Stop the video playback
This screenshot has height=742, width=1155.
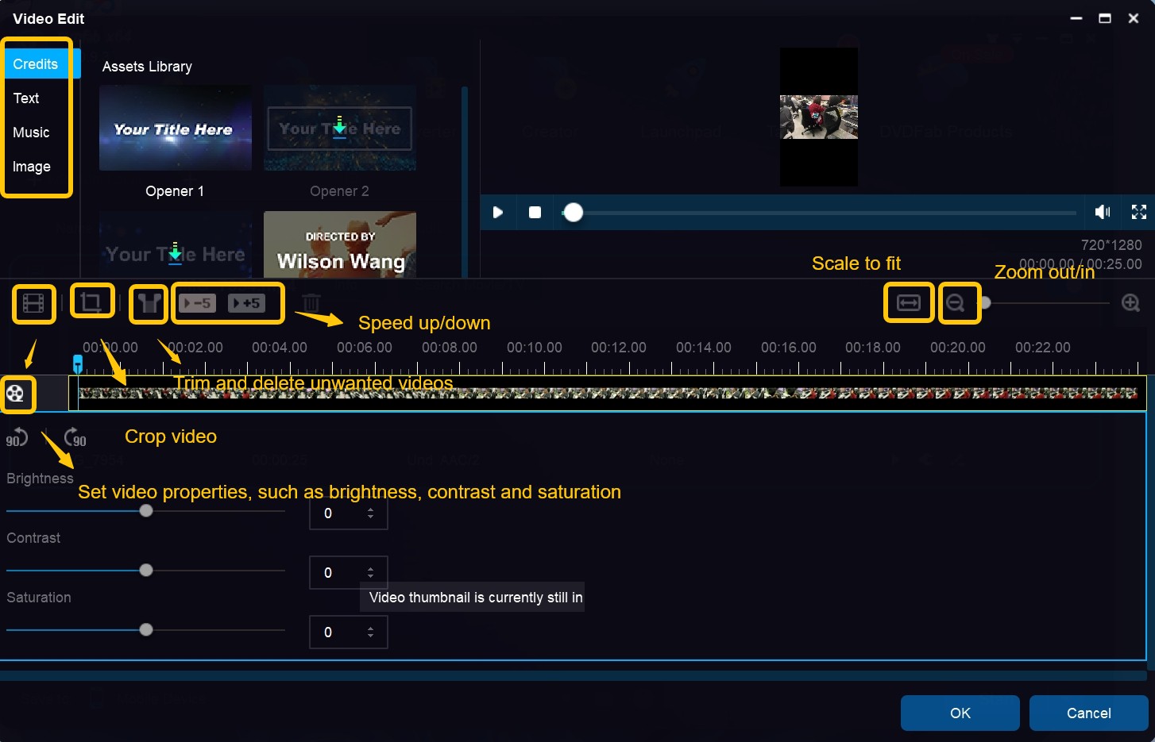[x=535, y=213]
